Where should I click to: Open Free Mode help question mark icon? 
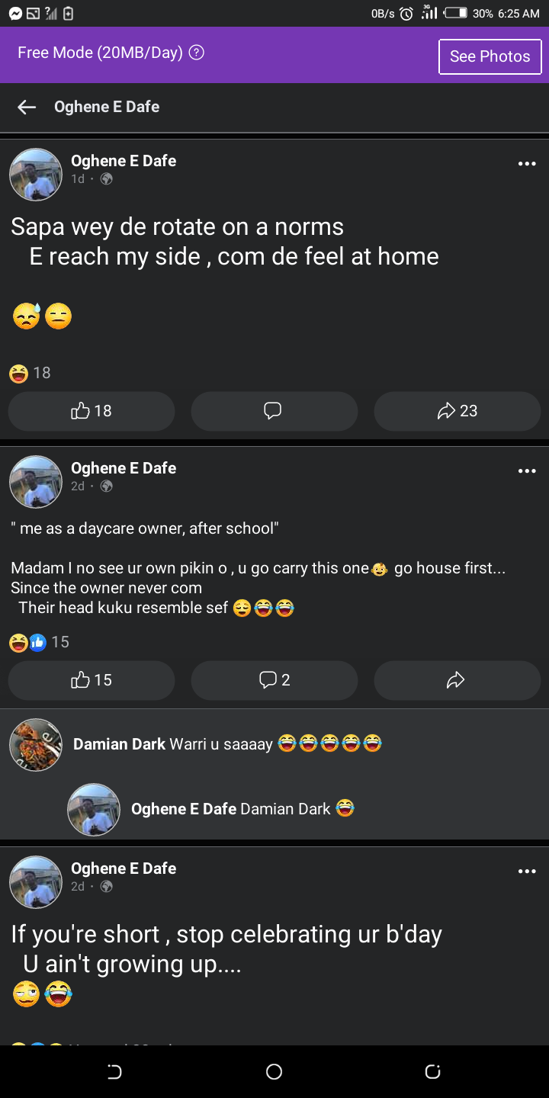(x=197, y=53)
